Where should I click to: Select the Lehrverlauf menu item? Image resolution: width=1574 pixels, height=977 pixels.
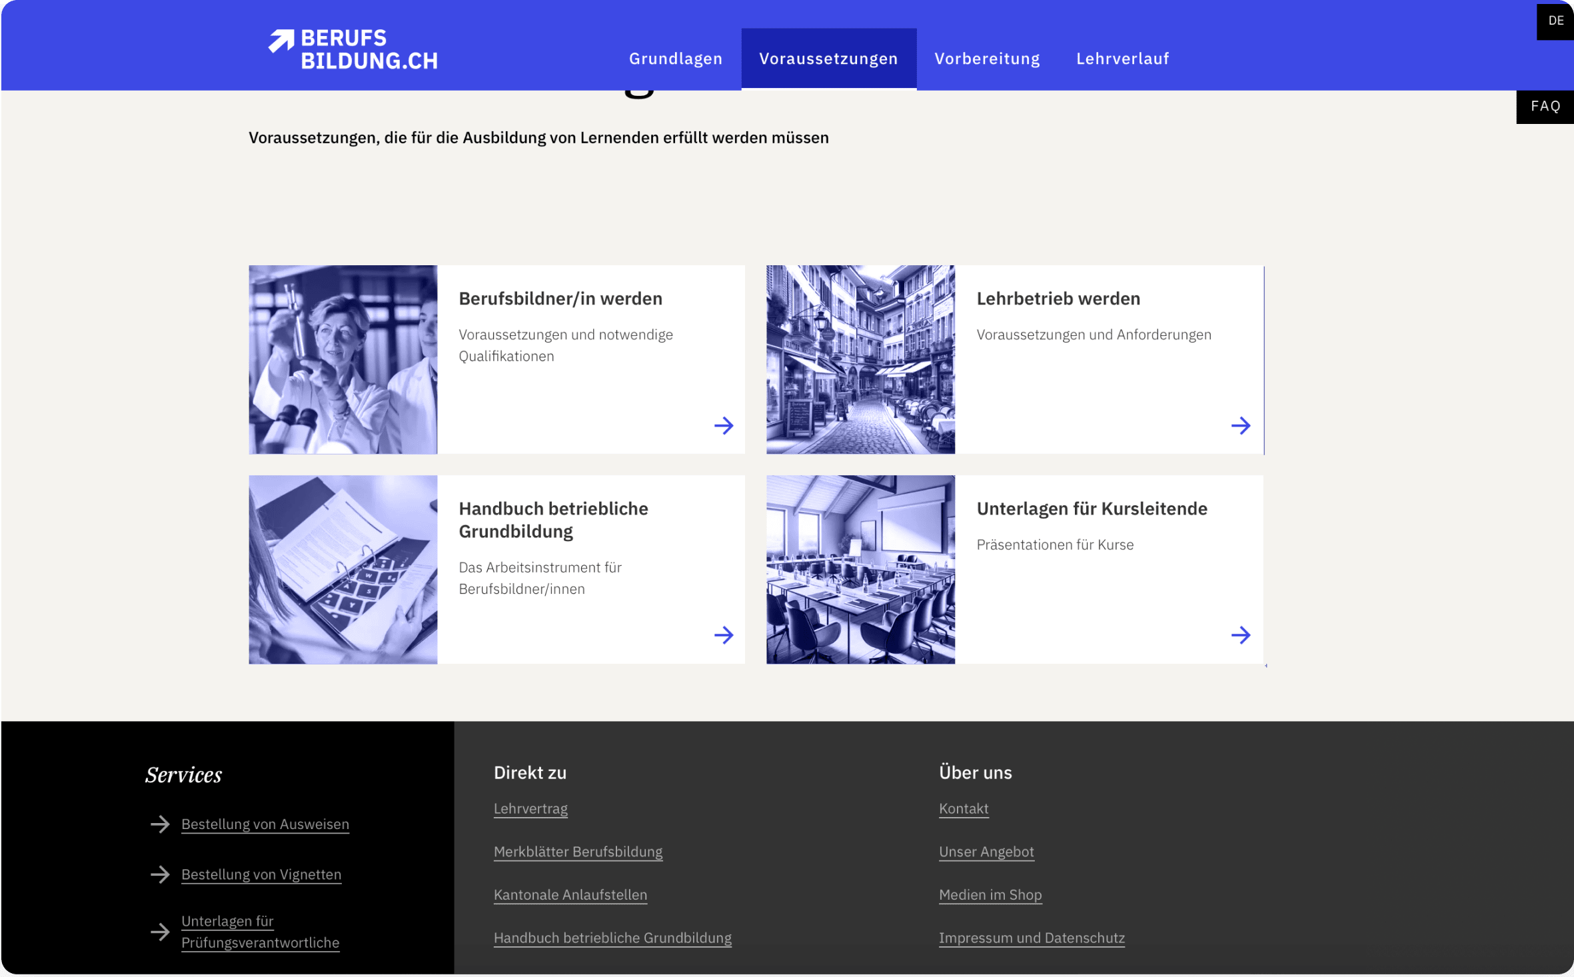pos(1123,58)
